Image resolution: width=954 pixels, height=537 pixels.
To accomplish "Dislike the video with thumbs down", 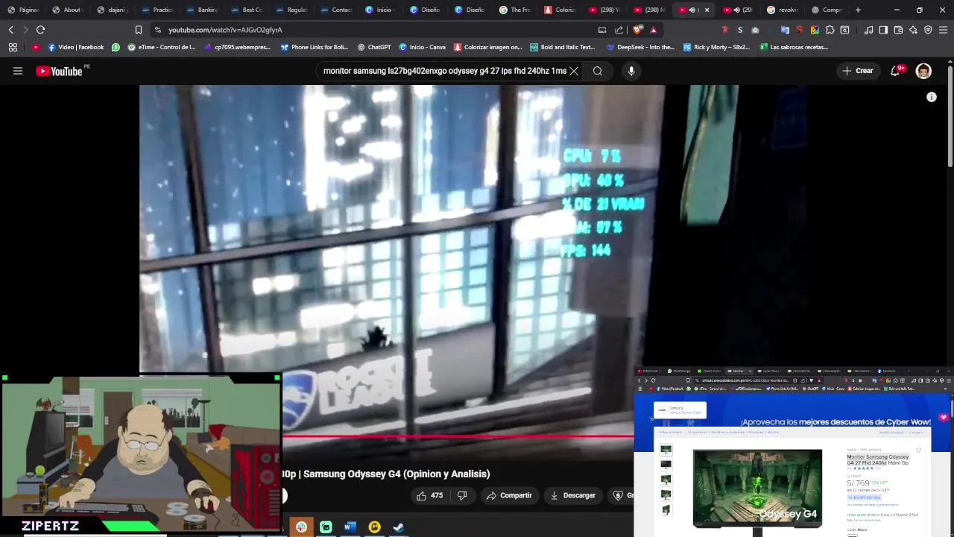I will click(x=462, y=495).
